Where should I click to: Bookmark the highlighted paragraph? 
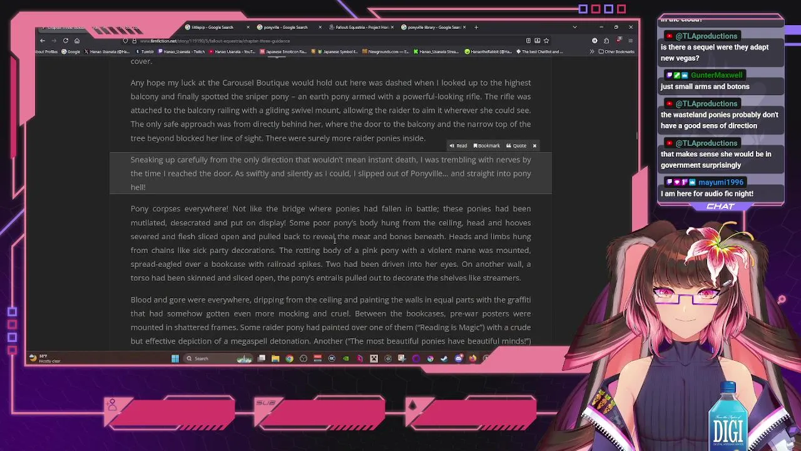487,145
